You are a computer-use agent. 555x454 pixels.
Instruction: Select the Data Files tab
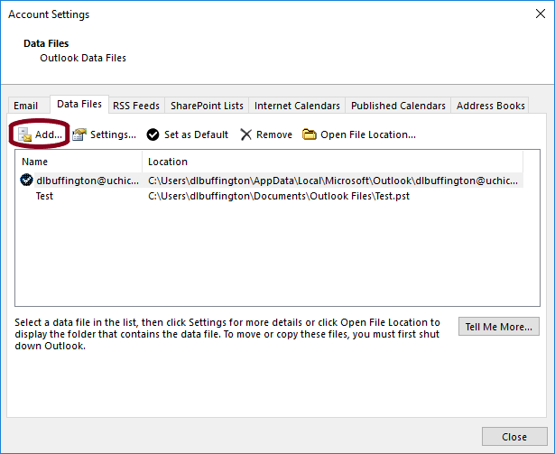(79, 104)
